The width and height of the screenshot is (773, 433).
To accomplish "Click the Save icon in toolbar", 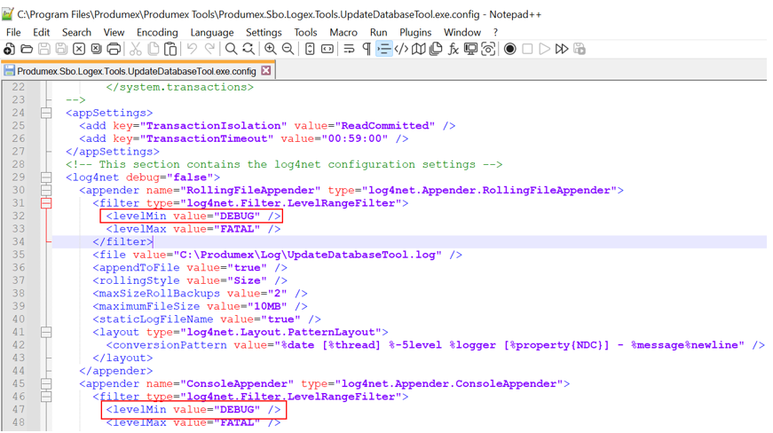I will pos(44,50).
